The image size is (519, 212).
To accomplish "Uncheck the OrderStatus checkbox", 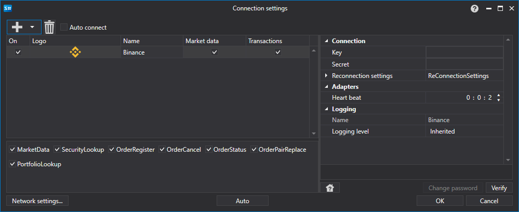I will [209, 150].
